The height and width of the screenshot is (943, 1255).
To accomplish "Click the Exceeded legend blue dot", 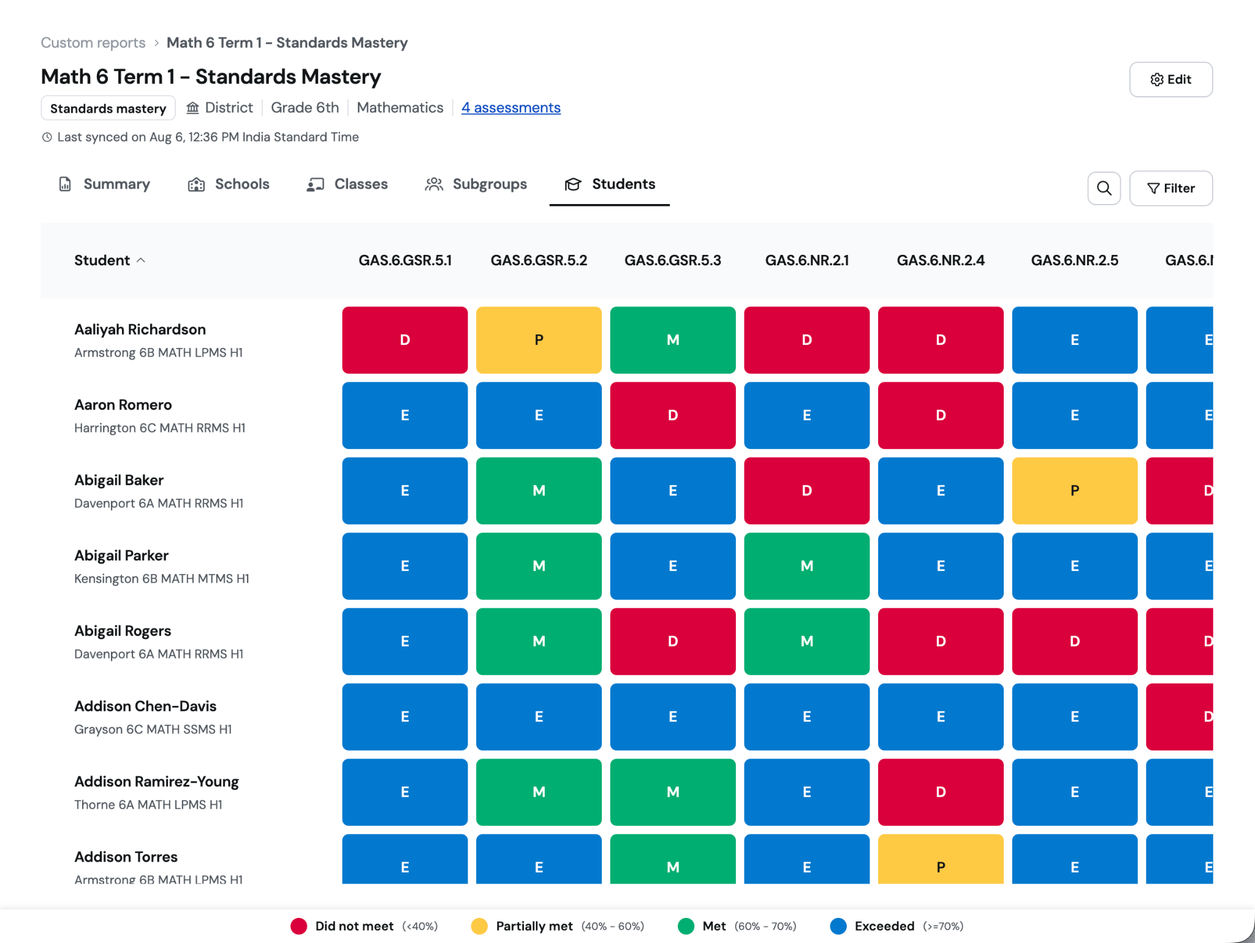I will click(838, 926).
